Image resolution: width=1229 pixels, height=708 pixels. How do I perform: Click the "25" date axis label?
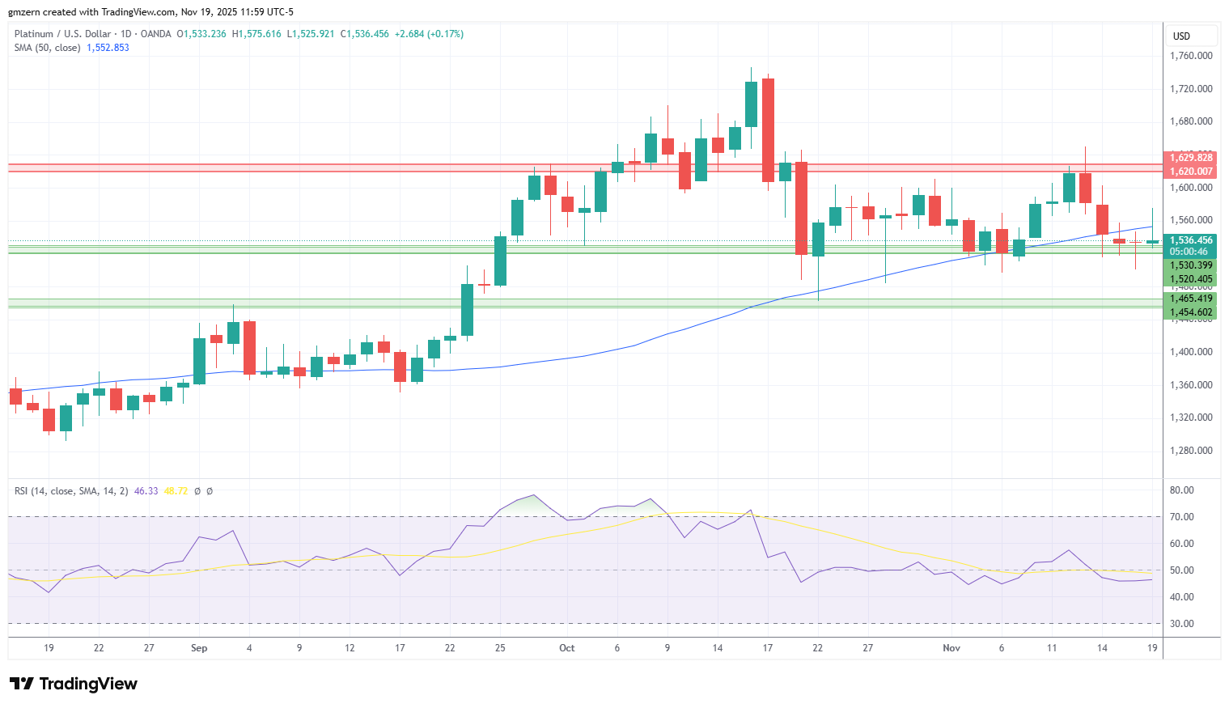(x=500, y=648)
